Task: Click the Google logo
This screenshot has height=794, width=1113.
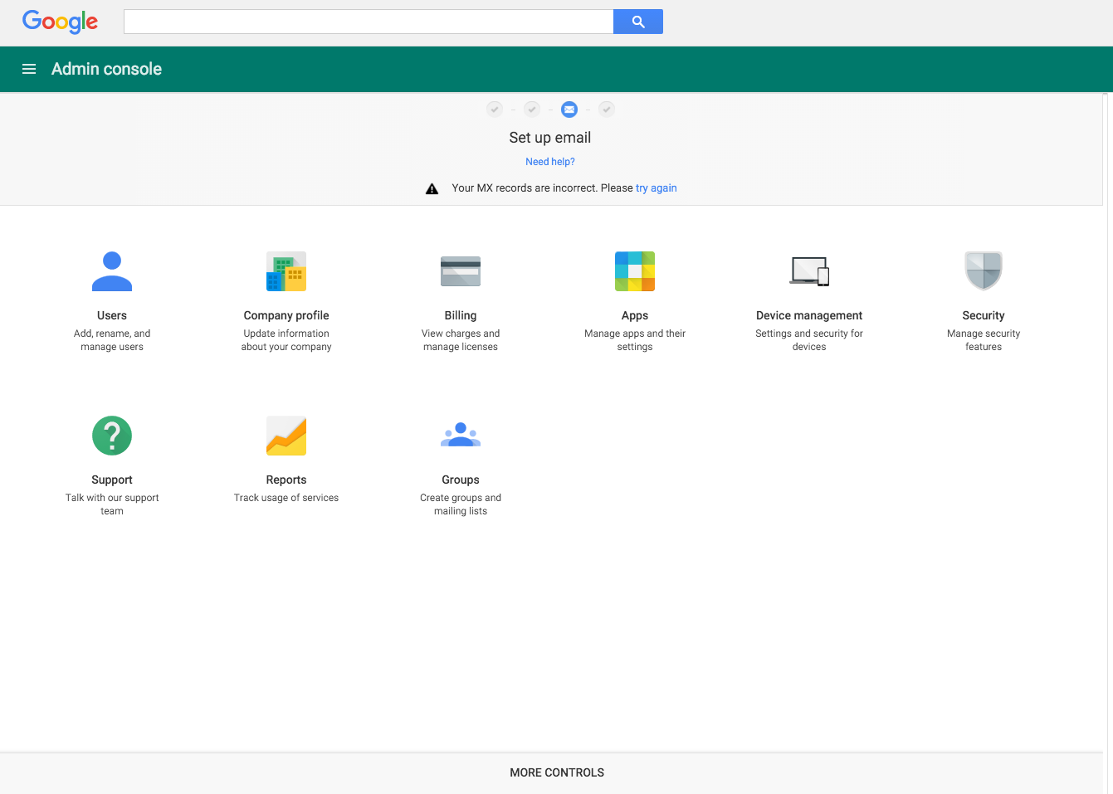Action: click(60, 22)
